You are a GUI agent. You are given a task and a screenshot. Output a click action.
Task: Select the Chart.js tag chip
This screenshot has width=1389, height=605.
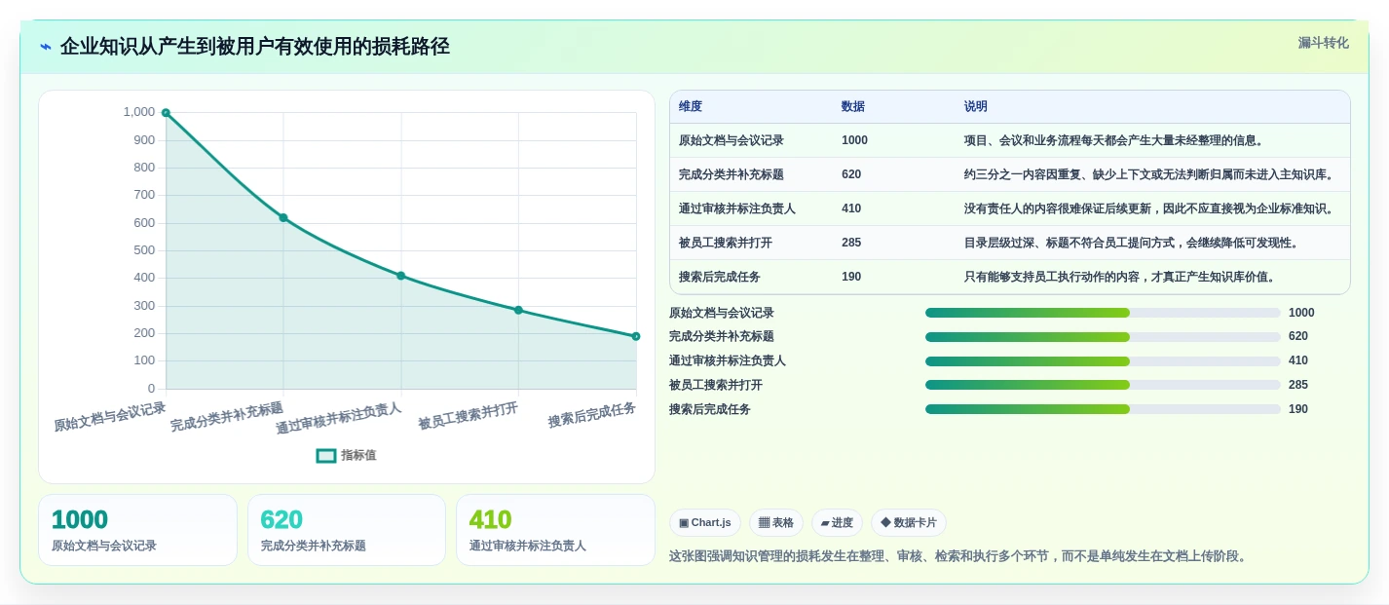pos(705,523)
